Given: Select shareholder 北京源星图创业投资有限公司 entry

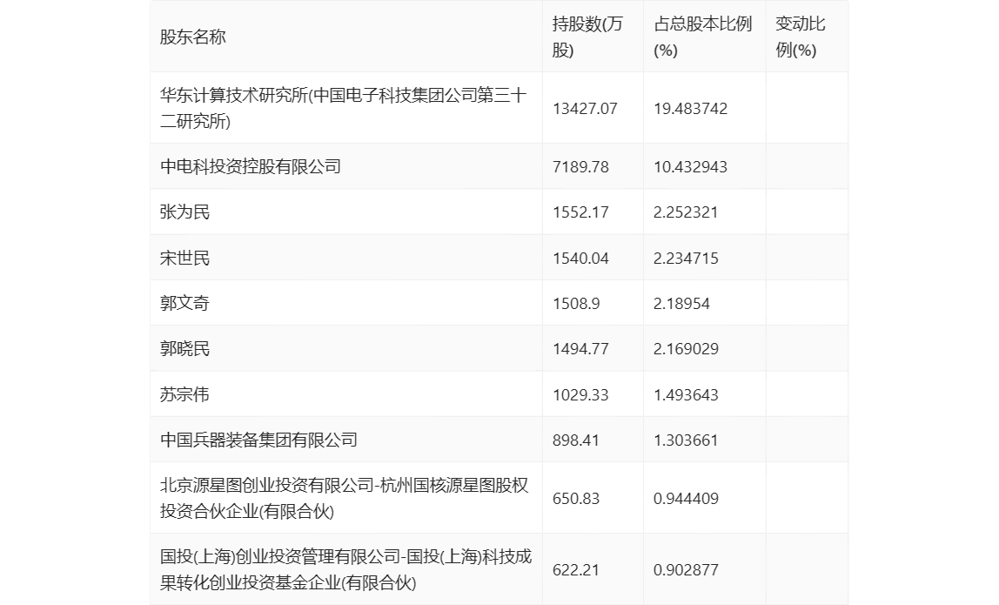Looking at the screenshot, I should (344, 499).
